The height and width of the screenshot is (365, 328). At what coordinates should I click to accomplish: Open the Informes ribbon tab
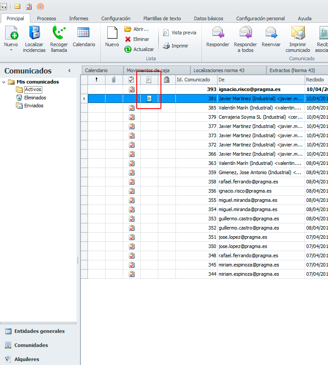pos(79,18)
